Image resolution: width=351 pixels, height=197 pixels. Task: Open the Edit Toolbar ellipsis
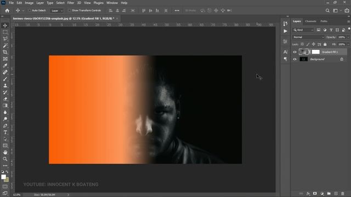click(x=5, y=166)
